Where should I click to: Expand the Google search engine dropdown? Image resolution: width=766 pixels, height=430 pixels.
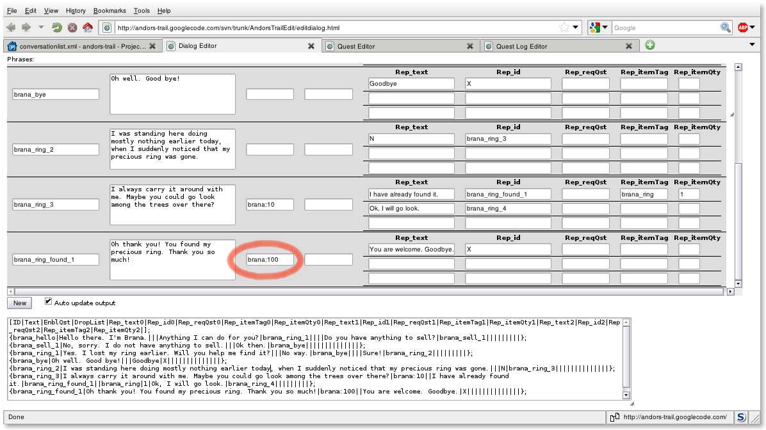pos(598,28)
